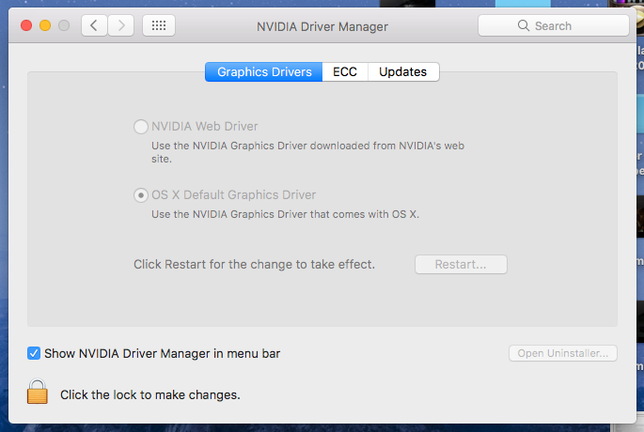Minimize the window with yellow button
Image resolution: width=644 pixels, height=432 pixels.
[x=45, y=26]
